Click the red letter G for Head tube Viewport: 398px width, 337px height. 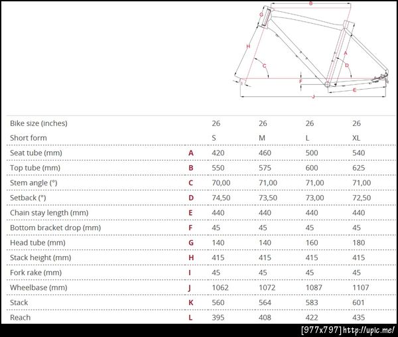click(x=191, y=243)
